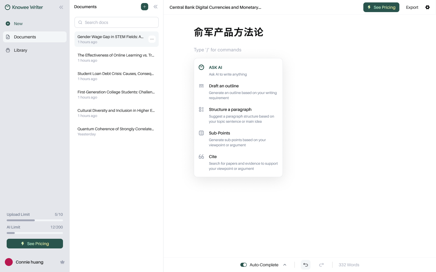Click the crown membership icon
436x272 pixels.
[62, 262]
